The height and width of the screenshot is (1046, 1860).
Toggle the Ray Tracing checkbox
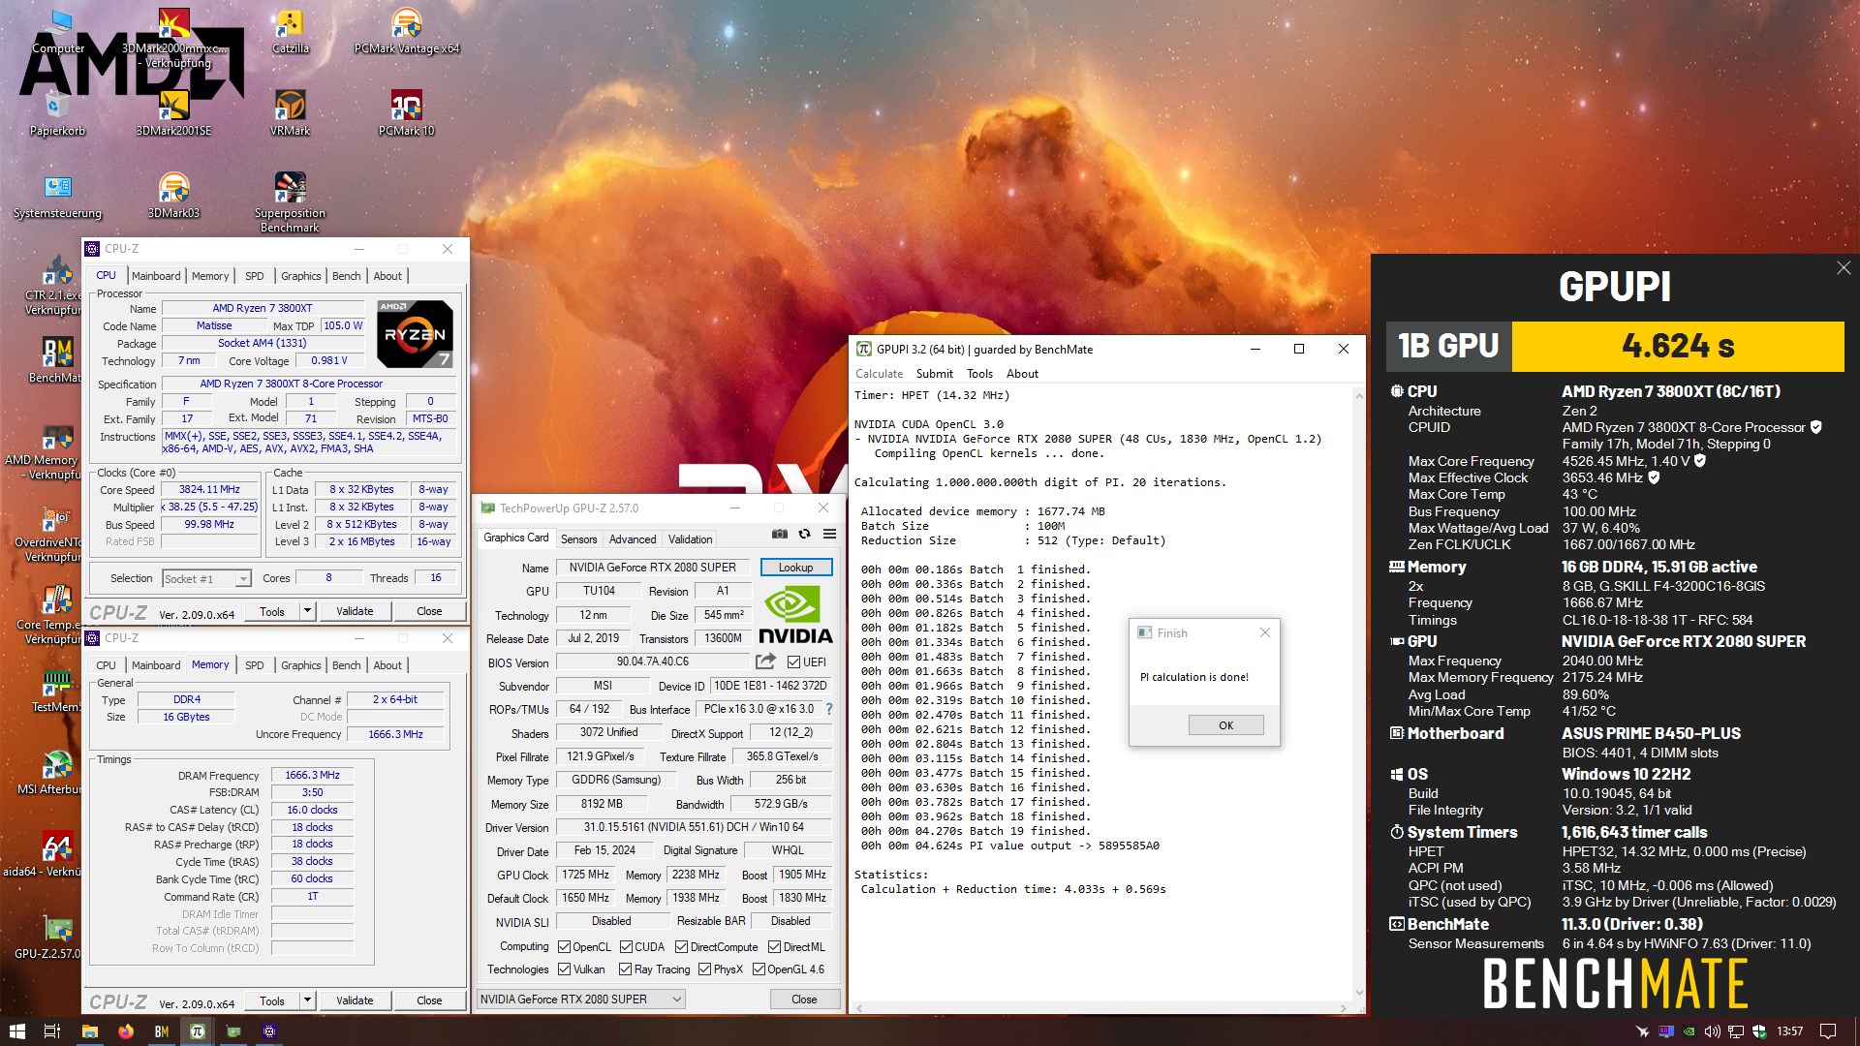(x=625, y=969)
